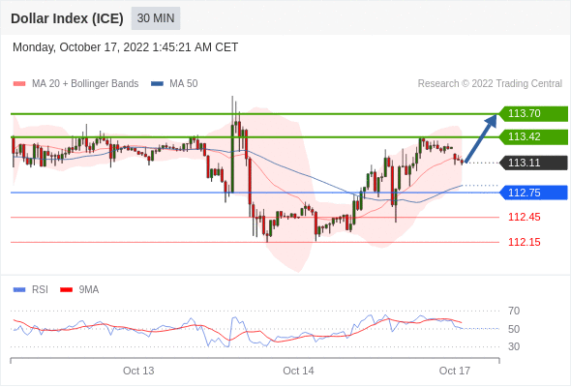Select the 113.70 green resistance tag
Viewport: 571px width, 387px height.
(x=533, y=113)
